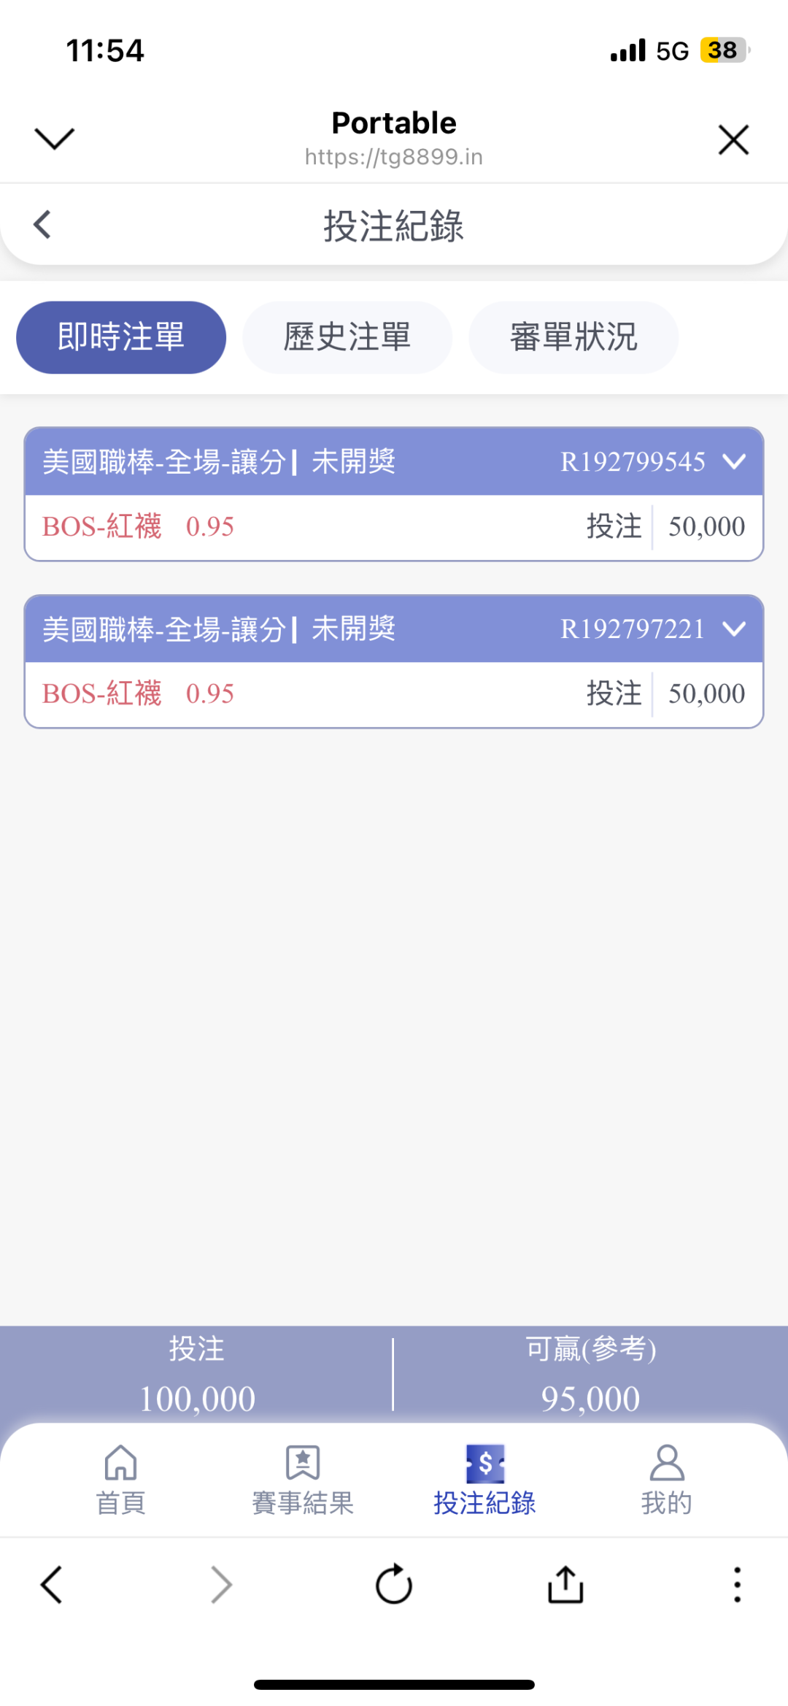Screen dimensions: 788x1706
Task: Tap the 投注紀錄 dollar icon
Action: tap(485, 1464)
